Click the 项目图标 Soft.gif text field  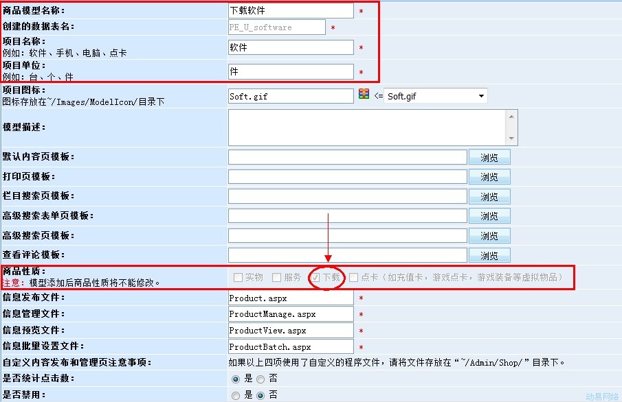click(x=291, y=97)
